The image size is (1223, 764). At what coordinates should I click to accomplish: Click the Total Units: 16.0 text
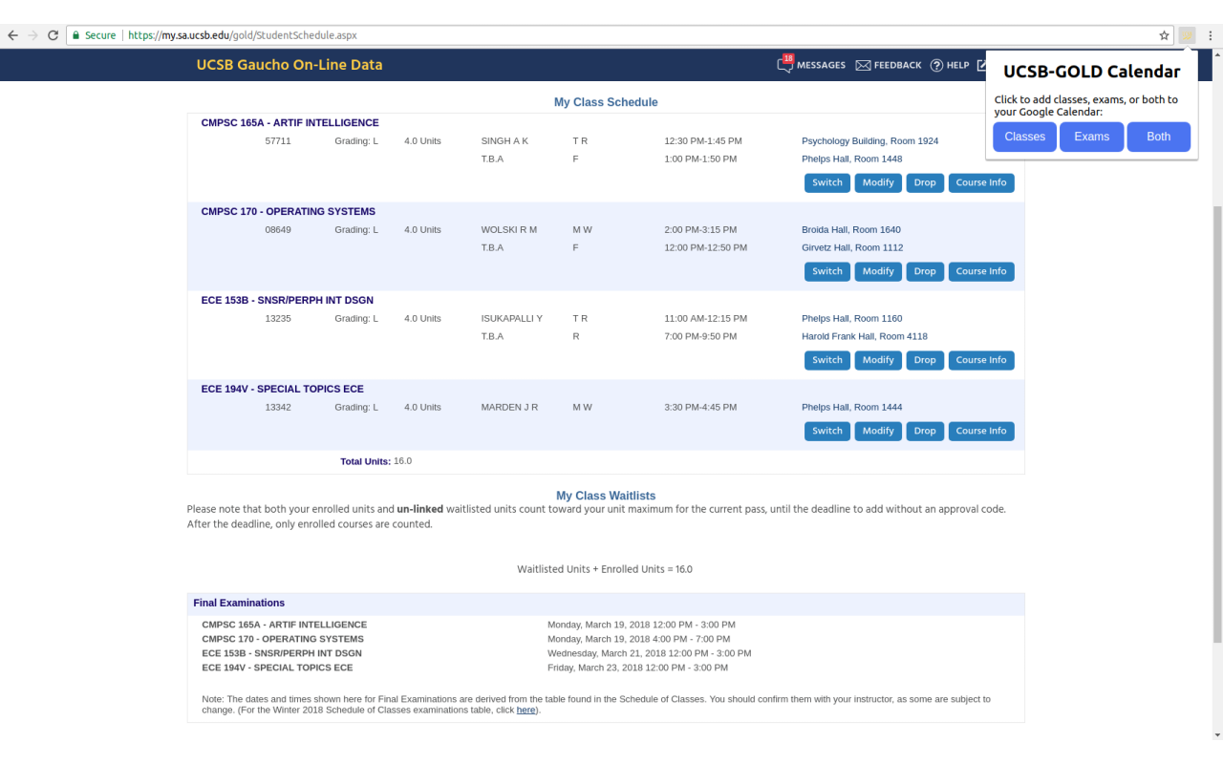(x=376, y=461)
